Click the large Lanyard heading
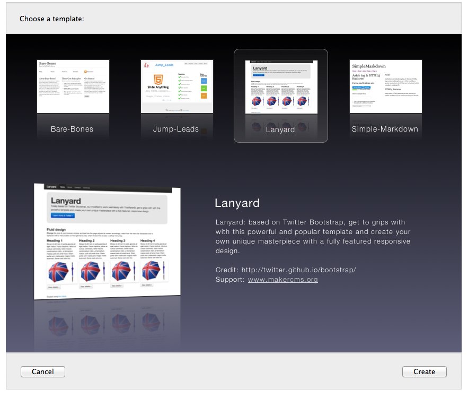The height and width of the screenshot is (398, 468). coord(237,203)
